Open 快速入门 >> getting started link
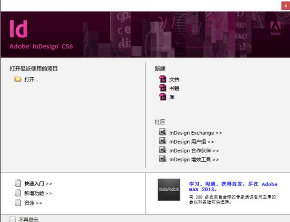The width and height of the screenshot is (290, 222). click(x=38, y=184)
